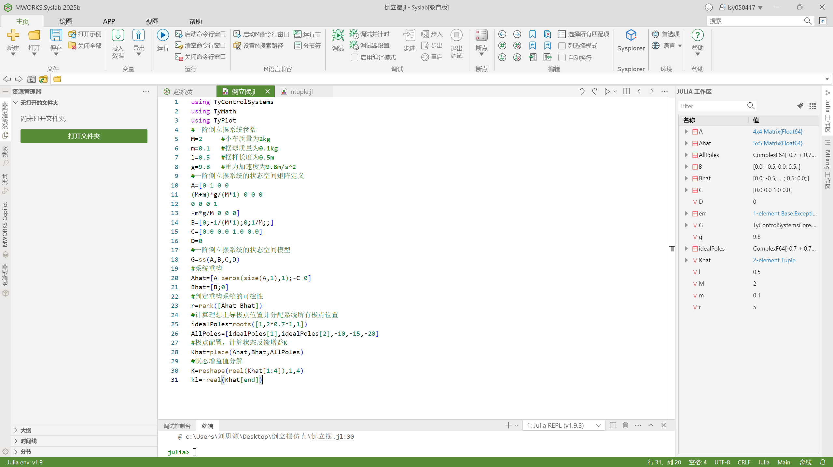Image resolution: width=833 pixels, height=467 pixels.
Task: Click 关闭全部 button
Action: 85,46
